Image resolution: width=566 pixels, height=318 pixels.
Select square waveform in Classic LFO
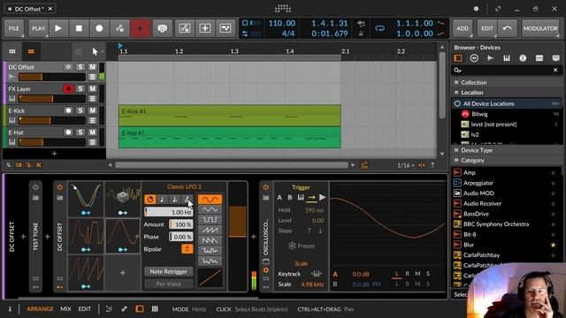[210, 220]
